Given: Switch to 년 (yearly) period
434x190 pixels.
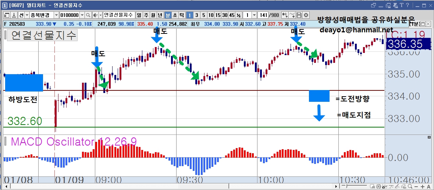Looking at the screenshot, I should point(160,15).
